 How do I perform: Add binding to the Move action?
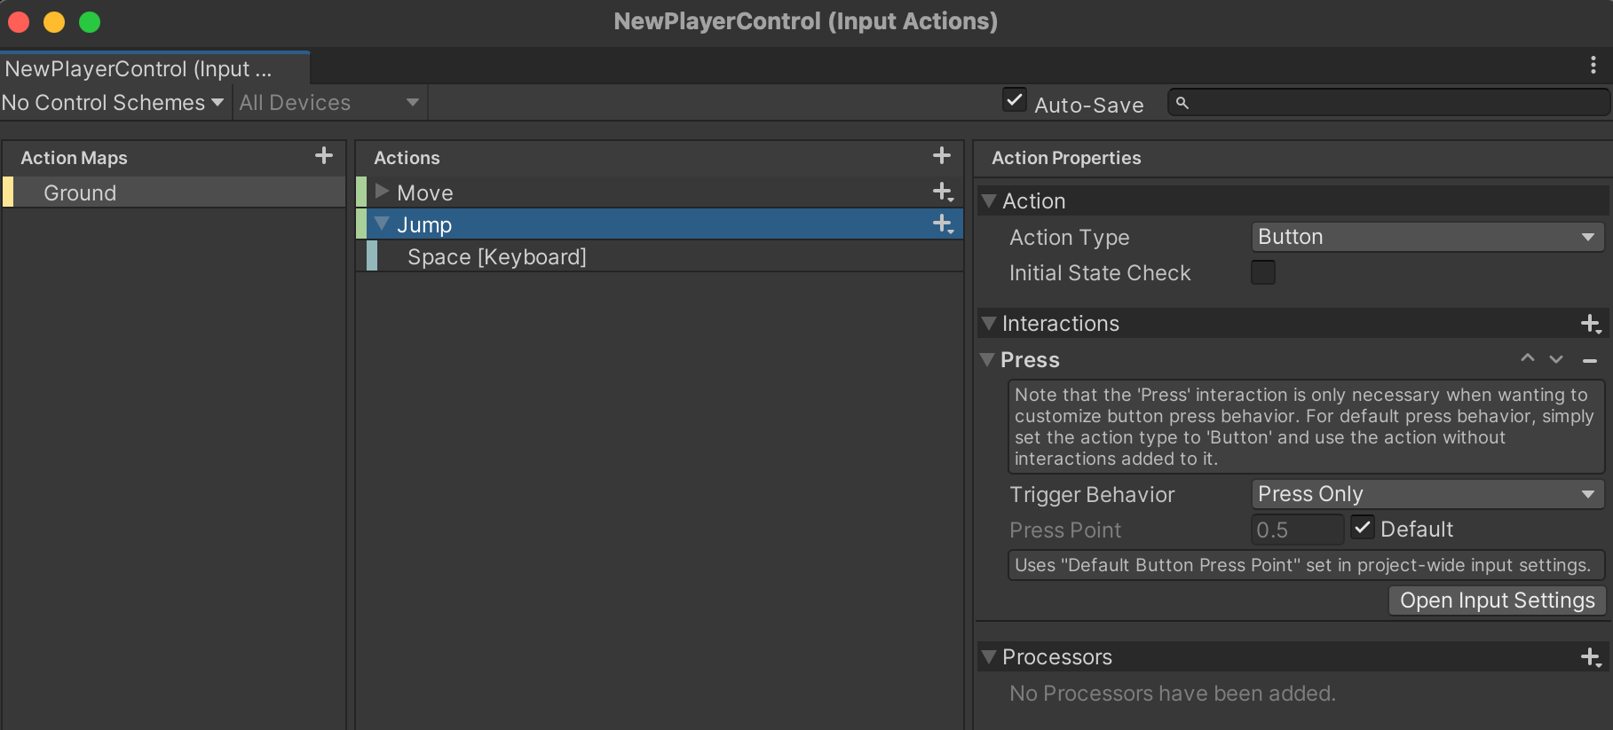[943, 192]
